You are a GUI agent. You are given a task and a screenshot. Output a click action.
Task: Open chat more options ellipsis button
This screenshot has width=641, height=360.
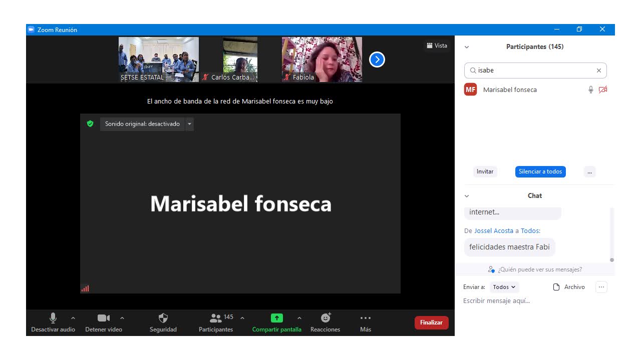tap(601, 287)
